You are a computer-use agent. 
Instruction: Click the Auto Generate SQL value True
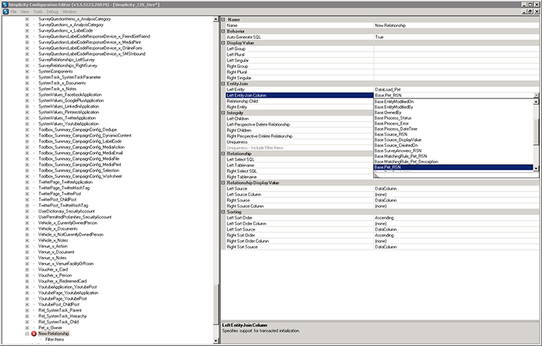[379, 37]
